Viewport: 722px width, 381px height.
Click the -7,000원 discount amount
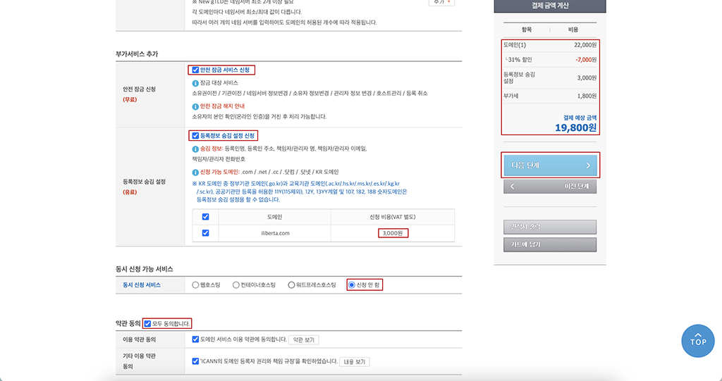coord(586,60)
